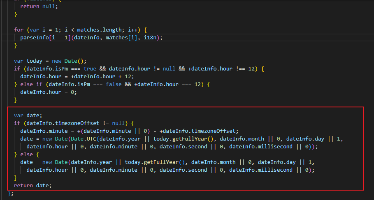Image resolution: width=374 pixels, height=200 pixels.
Task: Click "!== 12" in the if condition
Action: click(x=246, y=68)
